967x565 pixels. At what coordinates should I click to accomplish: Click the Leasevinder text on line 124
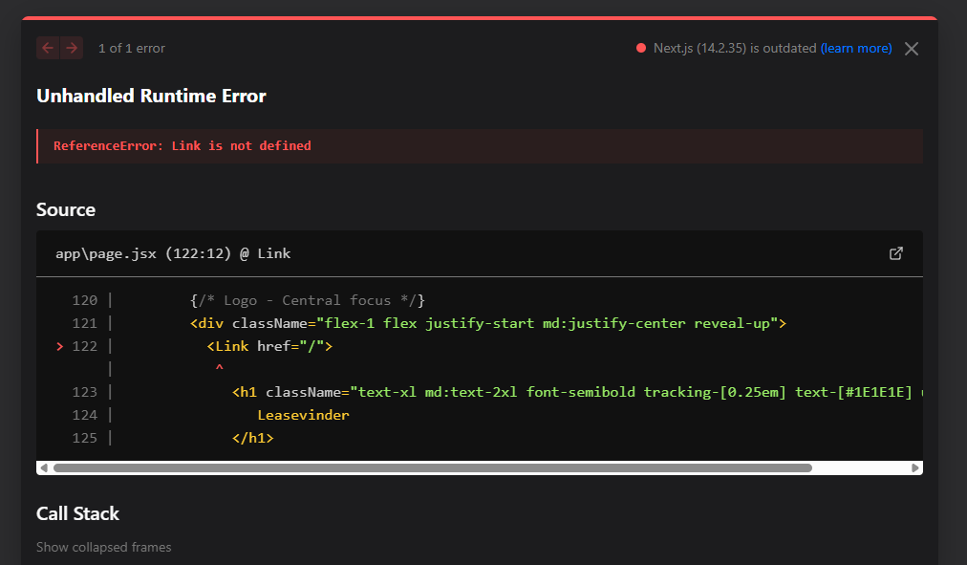click(x=304, y=415)
